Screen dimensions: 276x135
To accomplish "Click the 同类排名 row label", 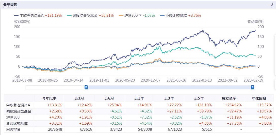I will click(13, 129).
